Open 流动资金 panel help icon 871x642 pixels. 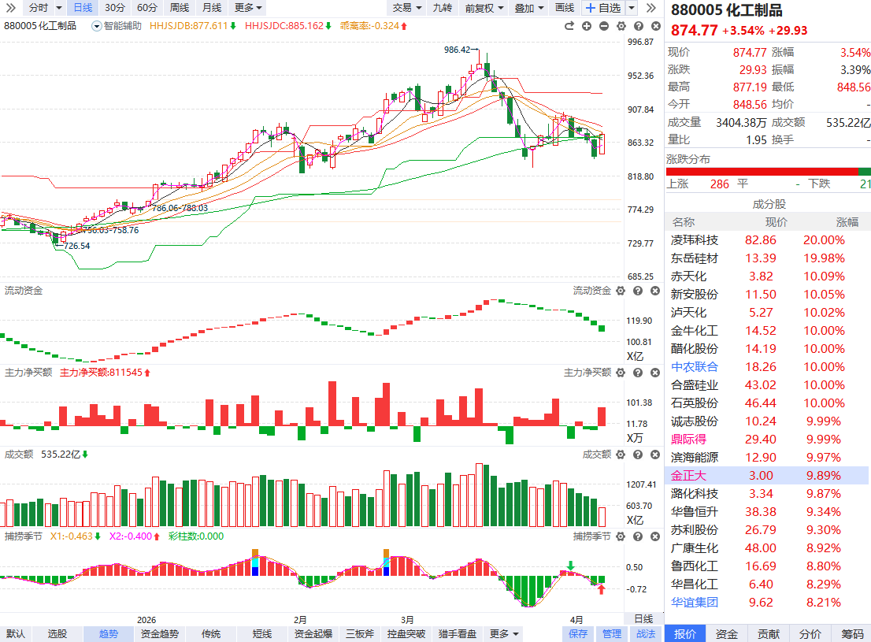638,291
